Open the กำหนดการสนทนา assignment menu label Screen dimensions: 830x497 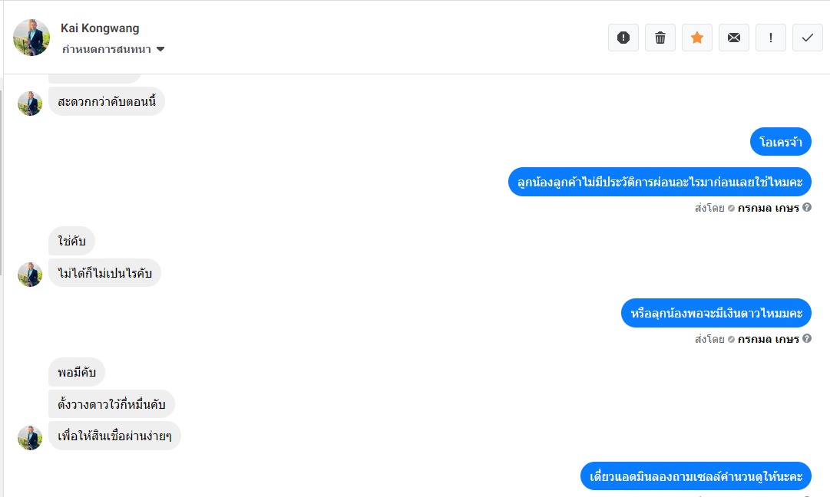click(107, 49)
